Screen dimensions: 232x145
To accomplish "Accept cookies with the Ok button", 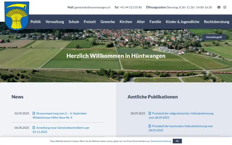I will click(x=177, y=141).
